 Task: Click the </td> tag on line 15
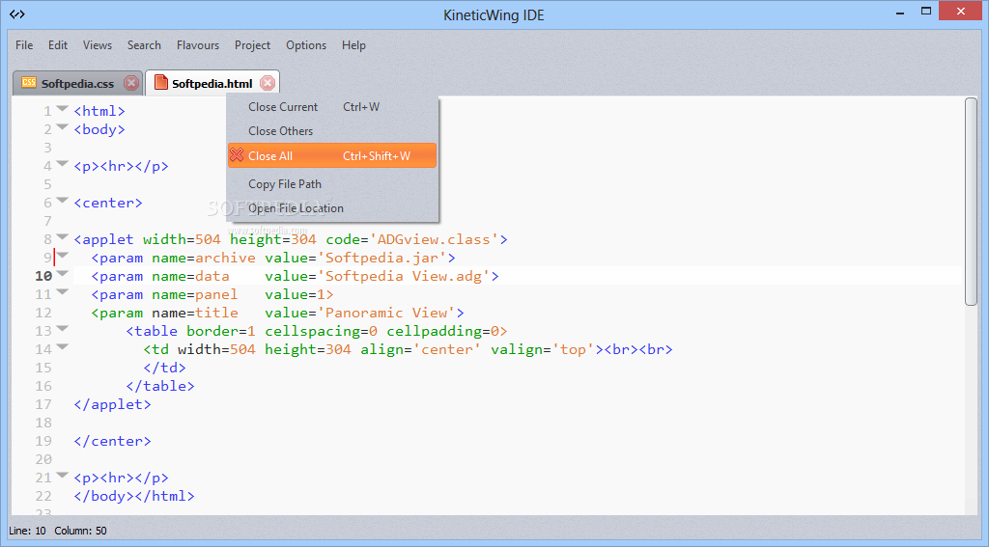[164, 368]
